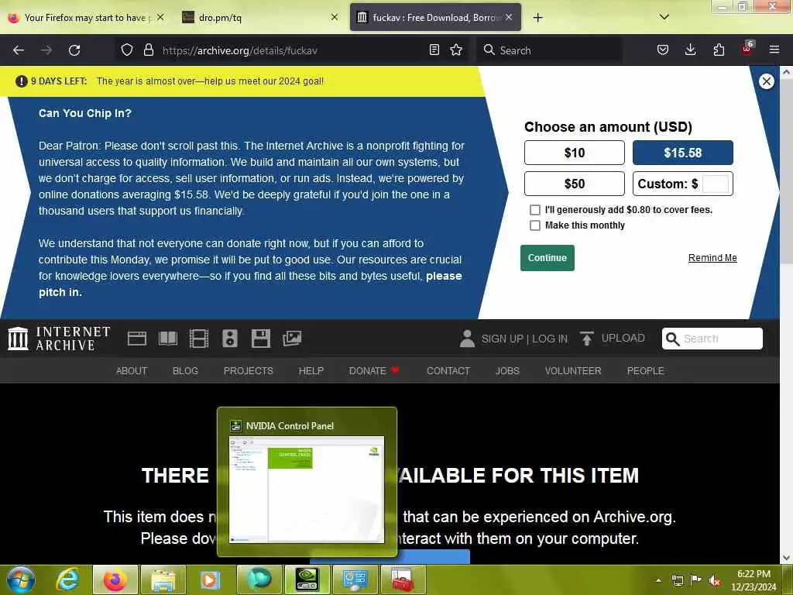
Task: Click Firefox toolbar Search box
Action: (x=549, y=50)
